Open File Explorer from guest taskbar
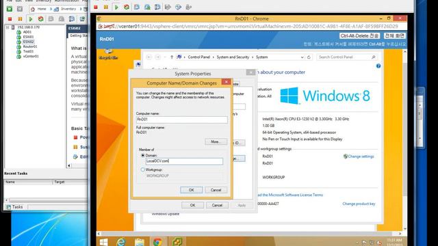This screenshot has width=438, height=246. pos(140,242)
